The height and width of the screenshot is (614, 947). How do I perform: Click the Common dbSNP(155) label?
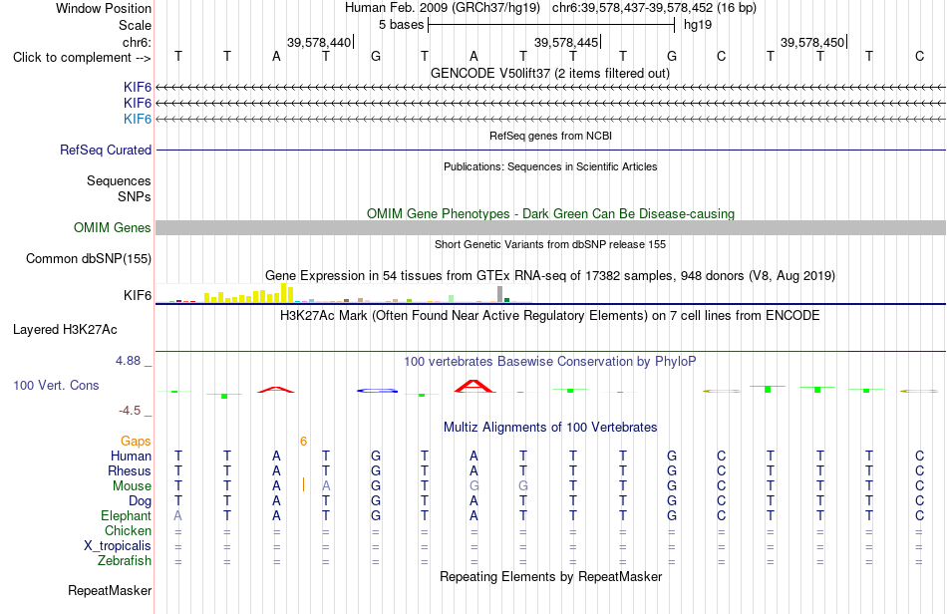click(89, 258)
